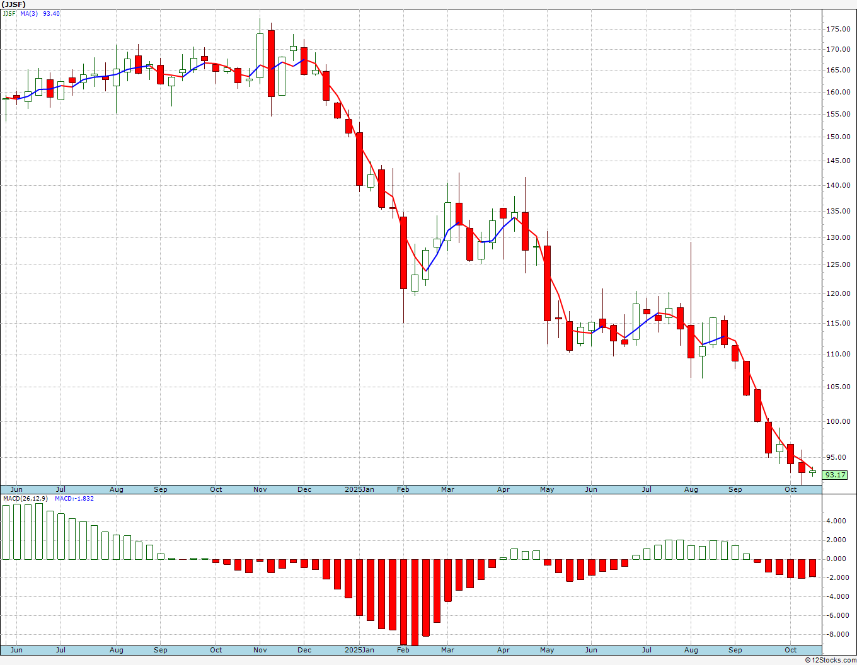Click the 175.00 price axis label

click(x=839, y=29)
